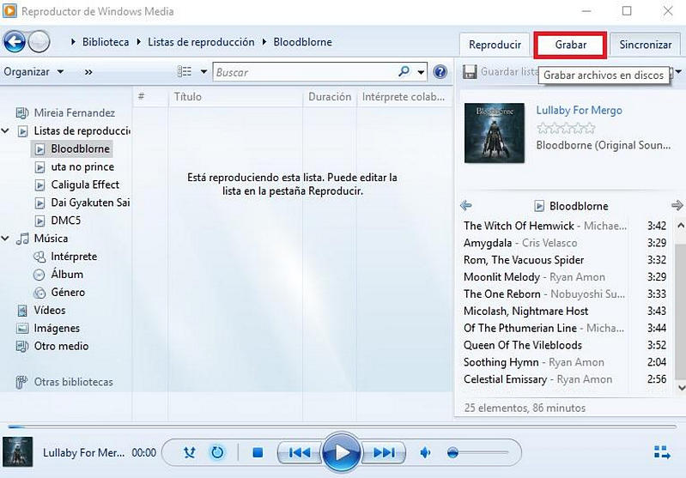
Task: Select the Queen Of The Vilebloods track
Action: (565, 345)
